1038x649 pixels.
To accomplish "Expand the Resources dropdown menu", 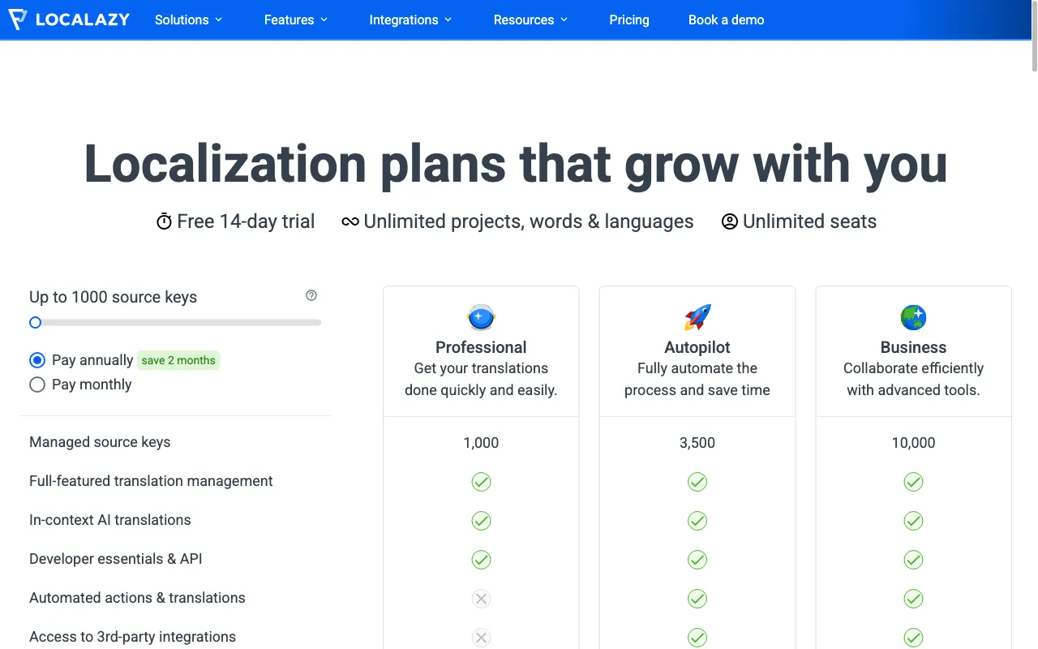I will [530, 19].
